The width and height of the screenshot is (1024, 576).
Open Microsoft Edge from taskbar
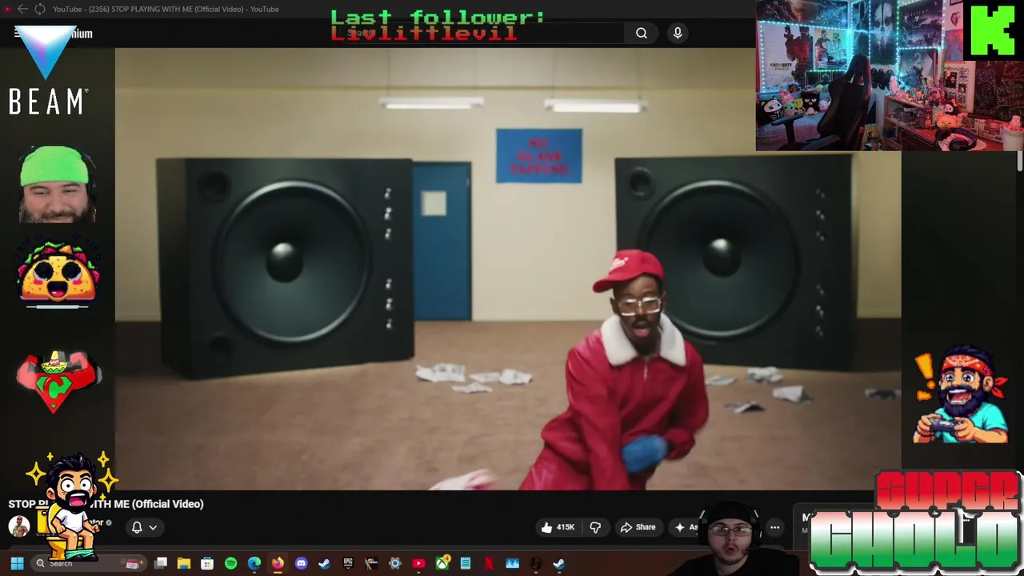254,563
